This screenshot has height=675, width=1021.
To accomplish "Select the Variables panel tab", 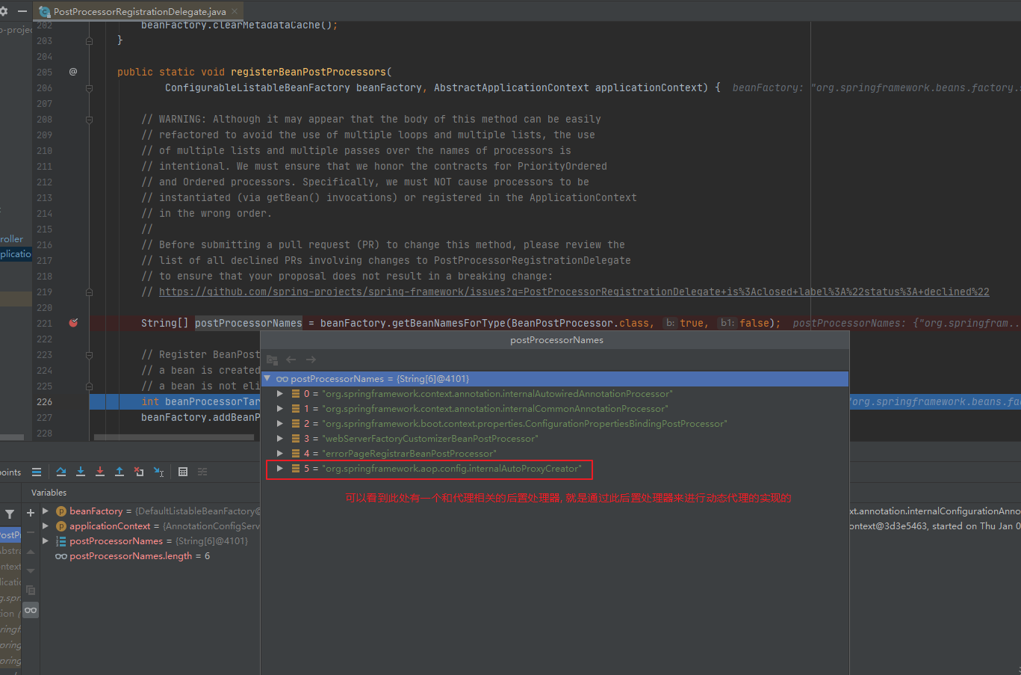I will (x=49, y=493).
